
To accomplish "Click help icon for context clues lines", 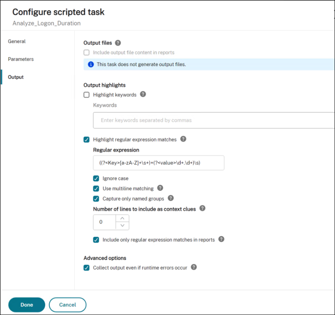I will coord(203,209).
